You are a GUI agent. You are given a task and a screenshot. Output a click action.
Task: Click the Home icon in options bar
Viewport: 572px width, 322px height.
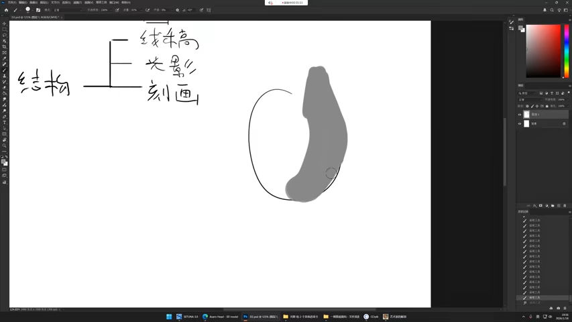tap(6, 10)
